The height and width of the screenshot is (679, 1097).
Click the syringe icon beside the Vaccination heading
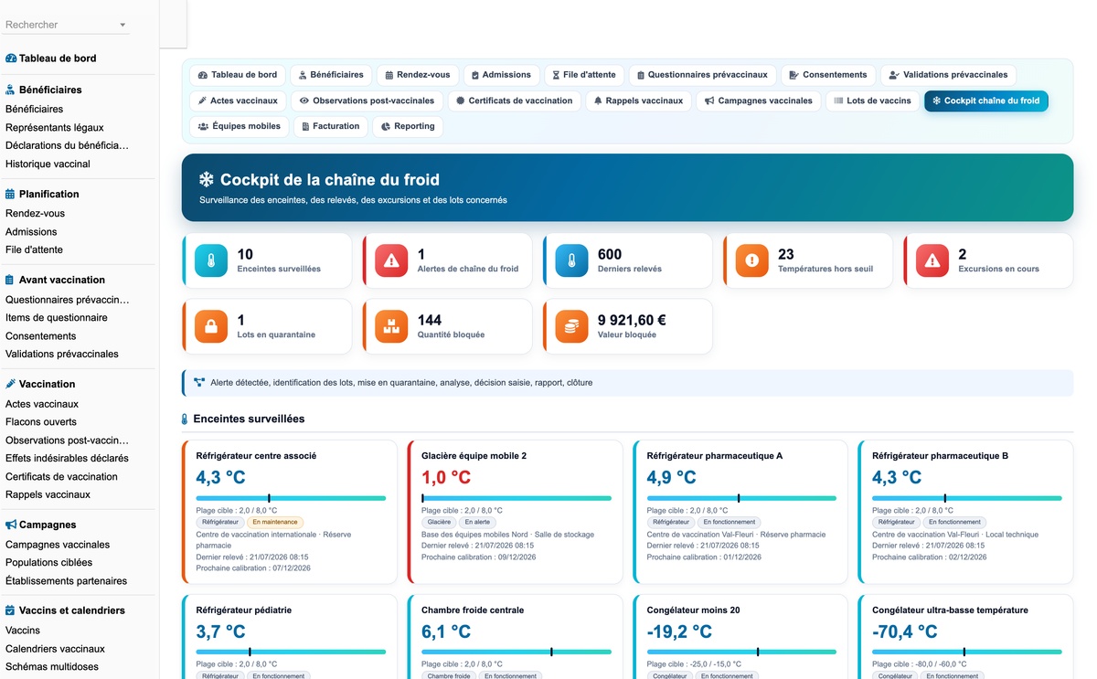[x=10, y=384]
